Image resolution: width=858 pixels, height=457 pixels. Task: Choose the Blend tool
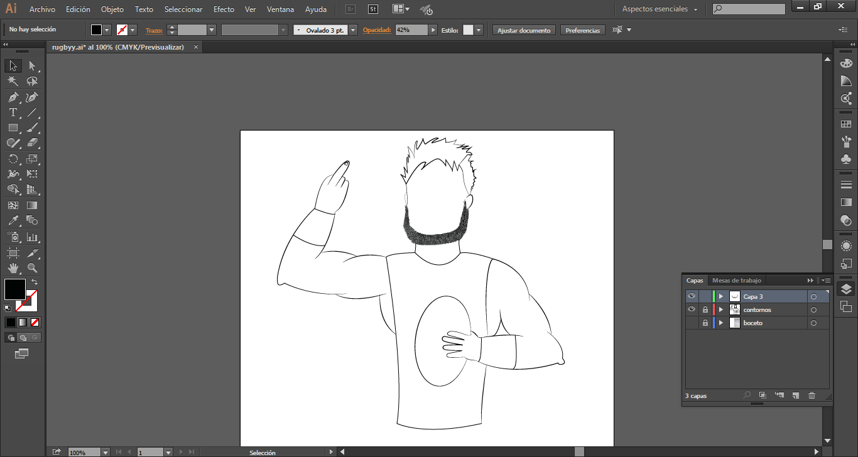32,220
